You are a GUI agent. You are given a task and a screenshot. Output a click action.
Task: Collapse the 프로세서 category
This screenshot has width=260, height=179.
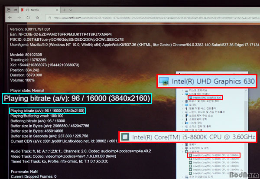(x=183, y=152)
